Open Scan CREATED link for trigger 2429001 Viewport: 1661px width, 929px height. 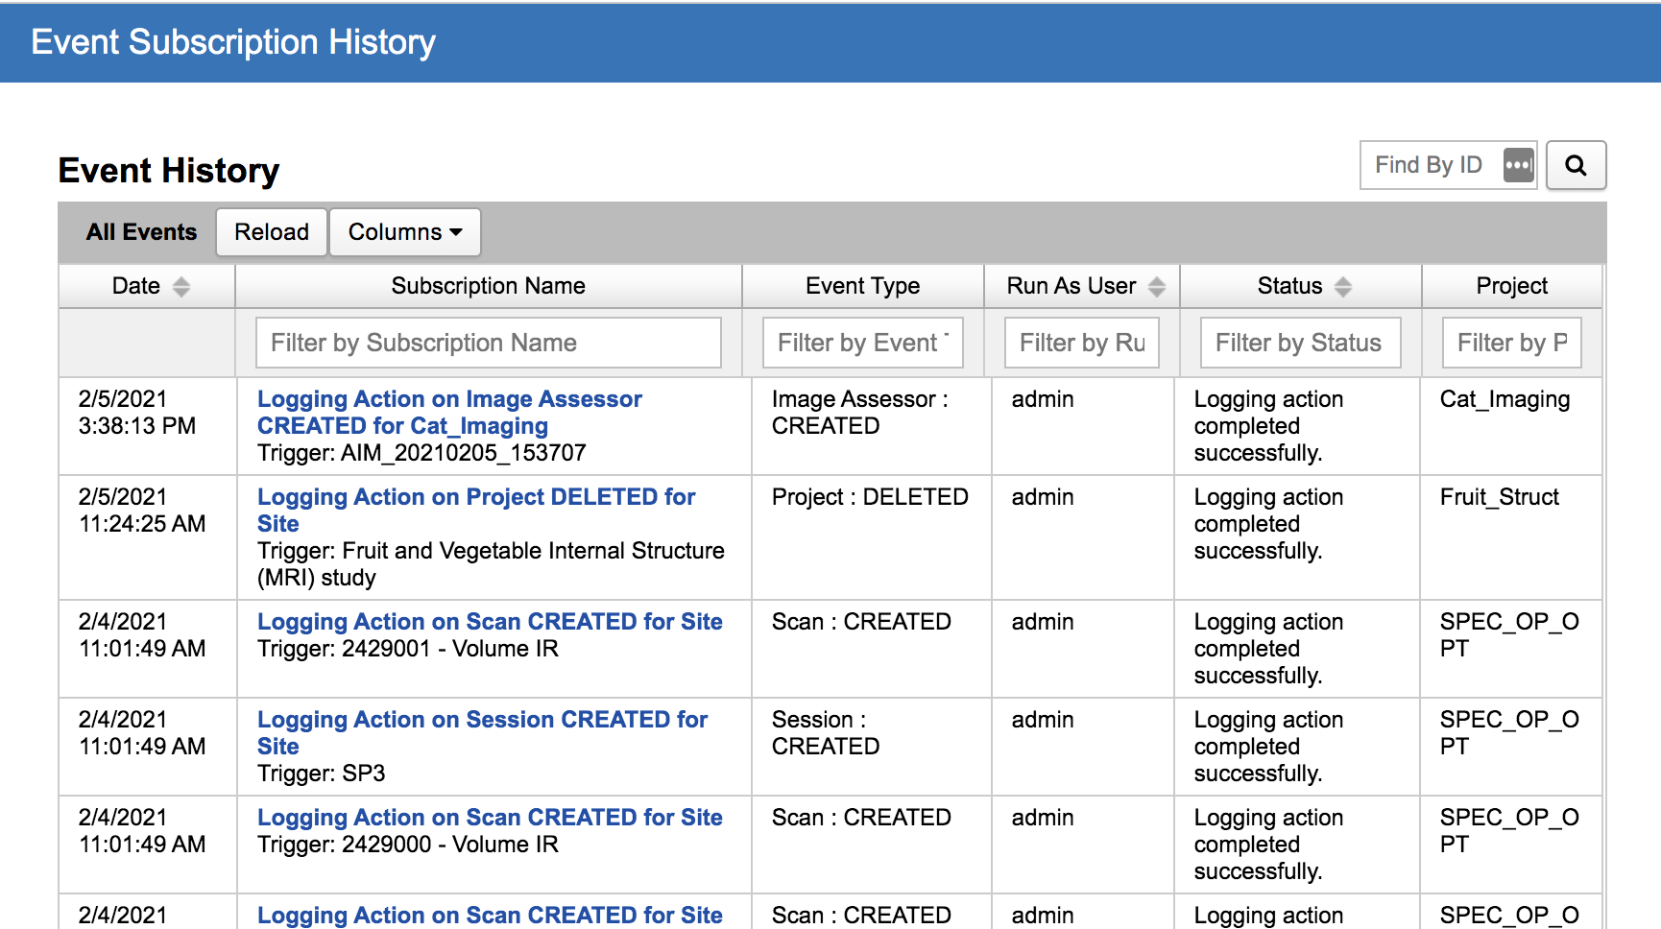pos(490,622)
